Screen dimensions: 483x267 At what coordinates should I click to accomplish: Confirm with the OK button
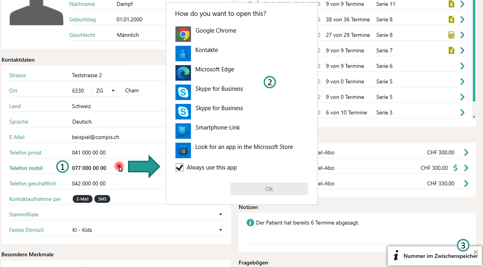pos(269,189)
